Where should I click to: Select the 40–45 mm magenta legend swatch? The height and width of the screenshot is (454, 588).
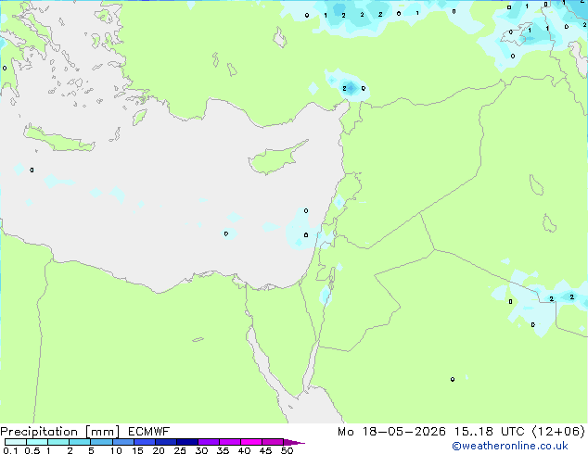coord(251,442)
